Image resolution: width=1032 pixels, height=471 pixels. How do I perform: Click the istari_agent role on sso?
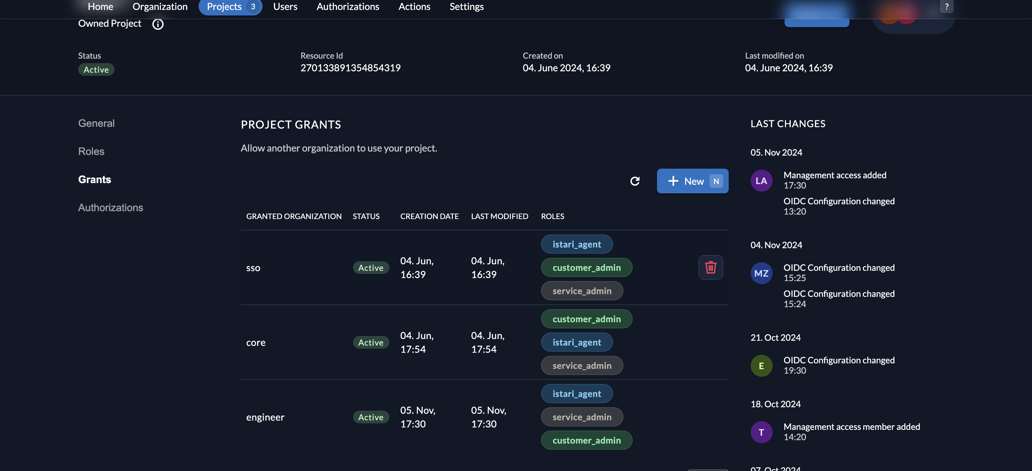(x=576, y=244)
